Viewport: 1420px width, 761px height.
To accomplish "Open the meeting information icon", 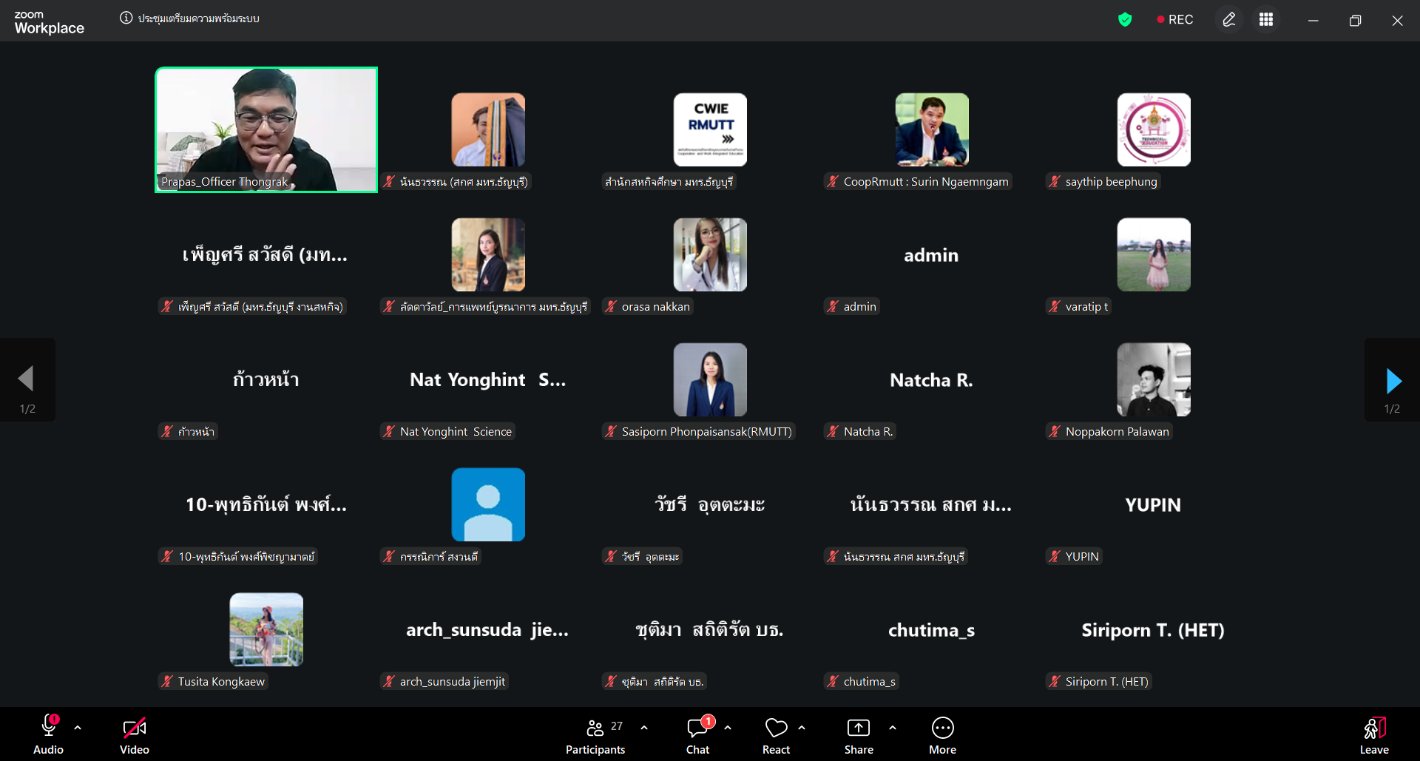I will tap(126, 18).
